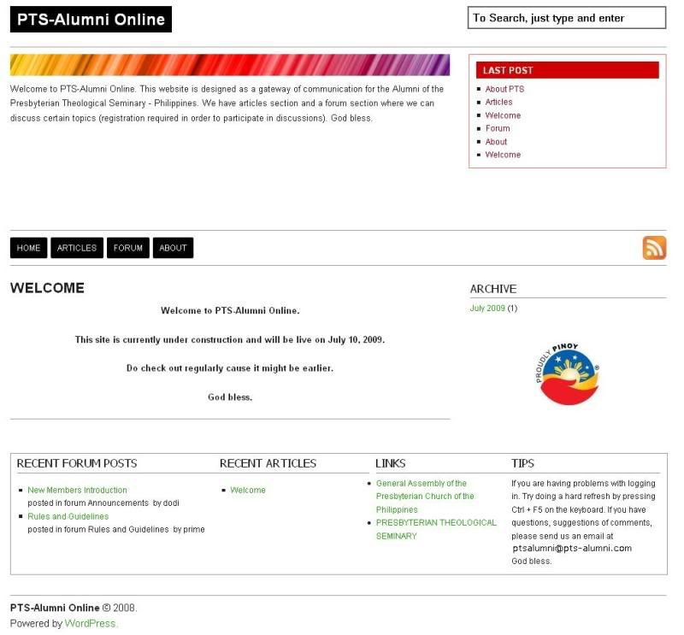The image size is (684, 635).
Task: Click 'posted in forum Announcements by dodi' text
Action: pos(103,503)
